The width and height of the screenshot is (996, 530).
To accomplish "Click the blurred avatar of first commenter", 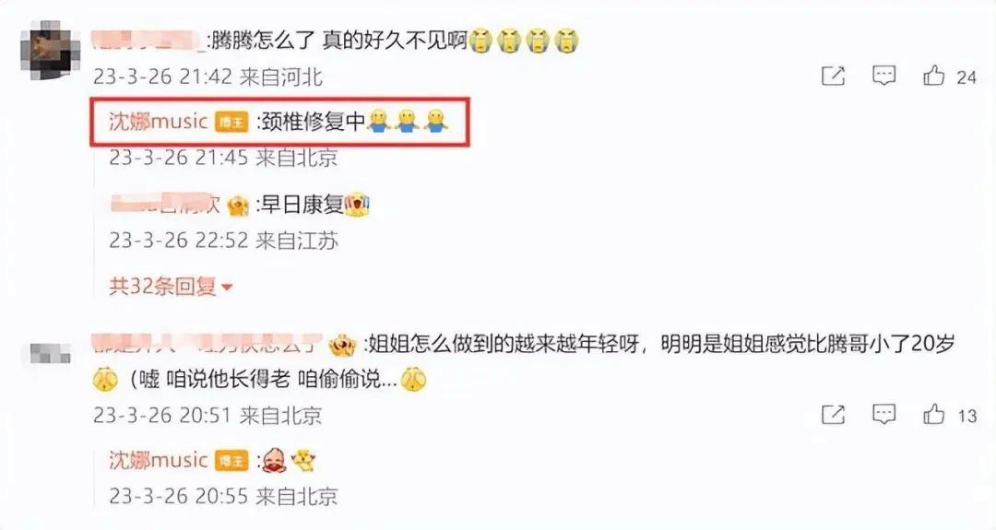I will (50, 51).
